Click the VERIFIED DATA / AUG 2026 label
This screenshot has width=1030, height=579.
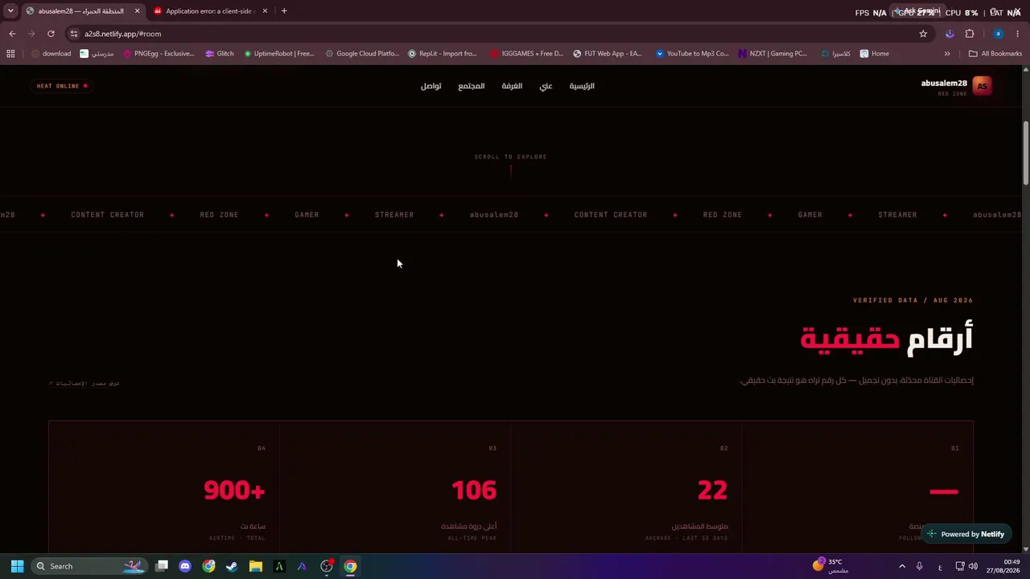(913, 300)
